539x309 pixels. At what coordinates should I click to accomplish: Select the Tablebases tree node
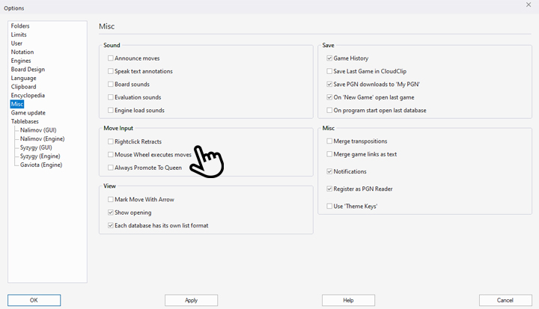tap(25, 121)
